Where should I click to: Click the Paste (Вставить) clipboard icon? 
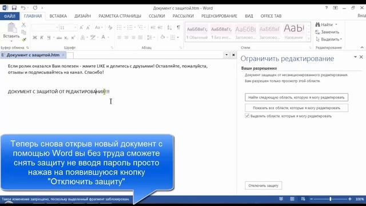pos(11,28)
